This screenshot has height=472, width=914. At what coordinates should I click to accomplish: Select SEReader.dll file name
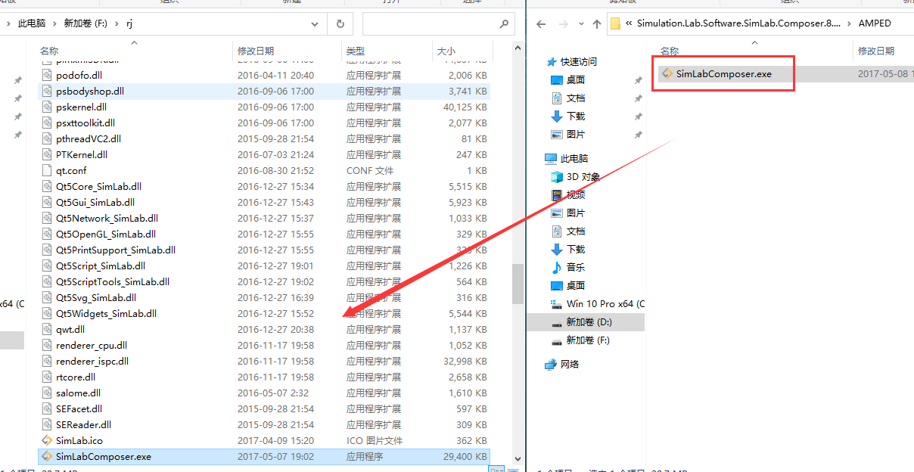coord(84,424)
